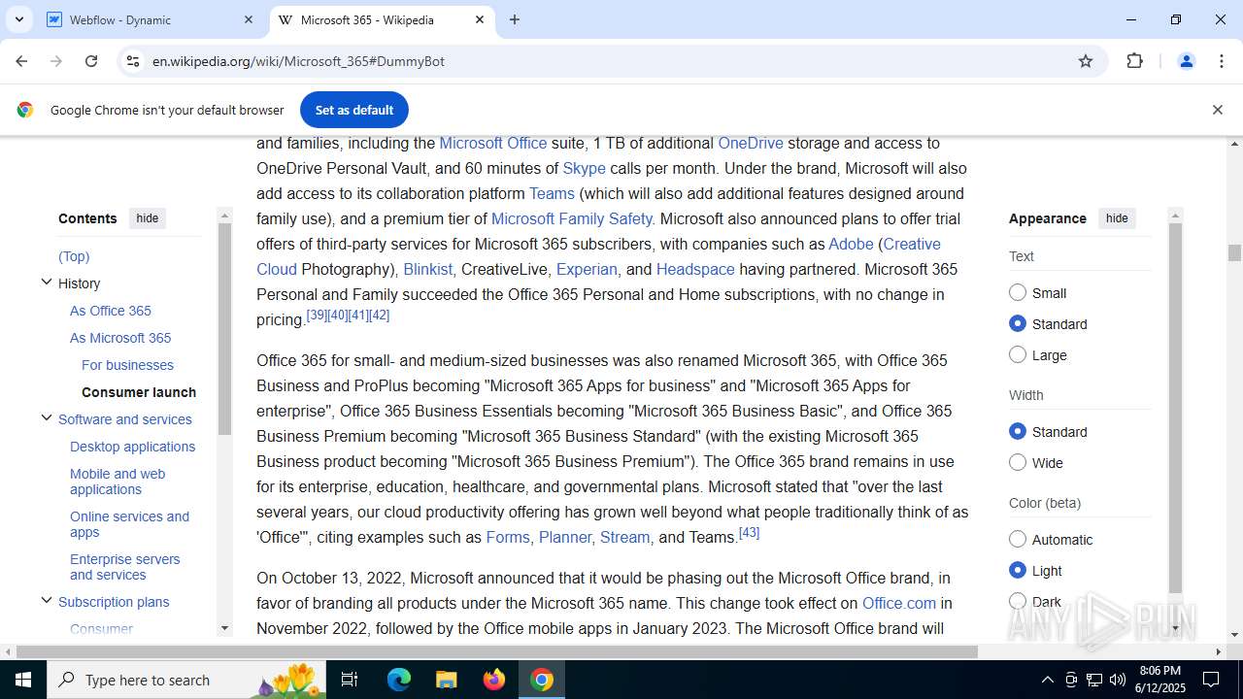
Task: Select Small text size
Action: 1018,292
